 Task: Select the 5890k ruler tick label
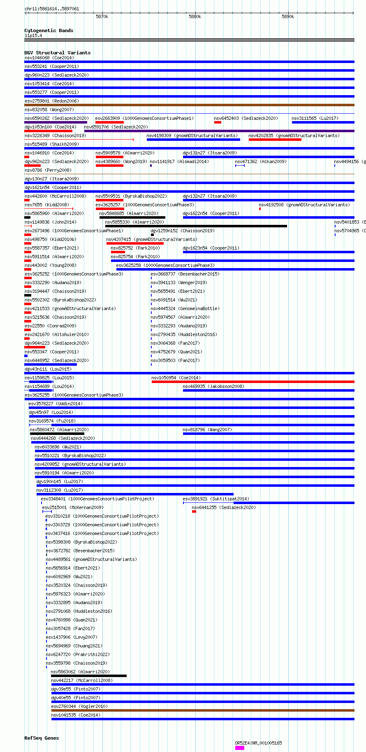click(288, 16)
